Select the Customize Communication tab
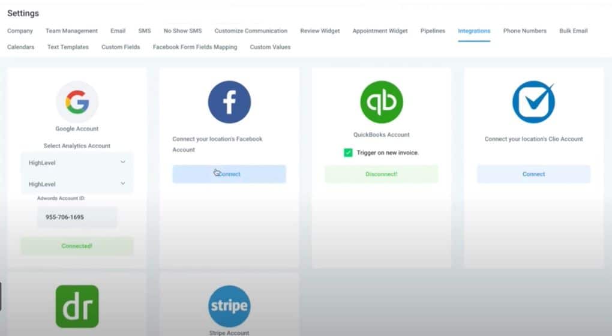The height and width of the screenshot is (336, 612). (251, 31)
